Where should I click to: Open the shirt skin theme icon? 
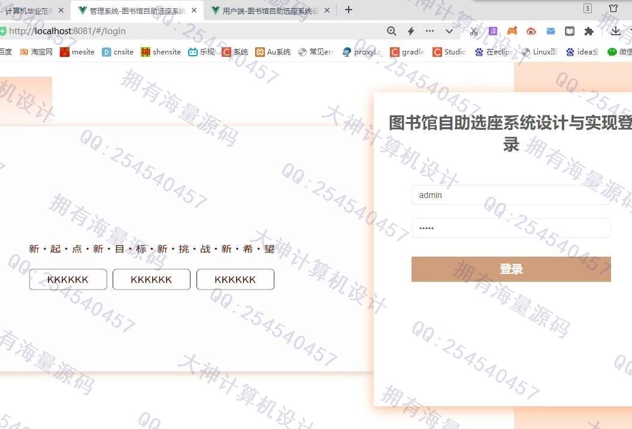pyautogui.click(x=613, y=8)
